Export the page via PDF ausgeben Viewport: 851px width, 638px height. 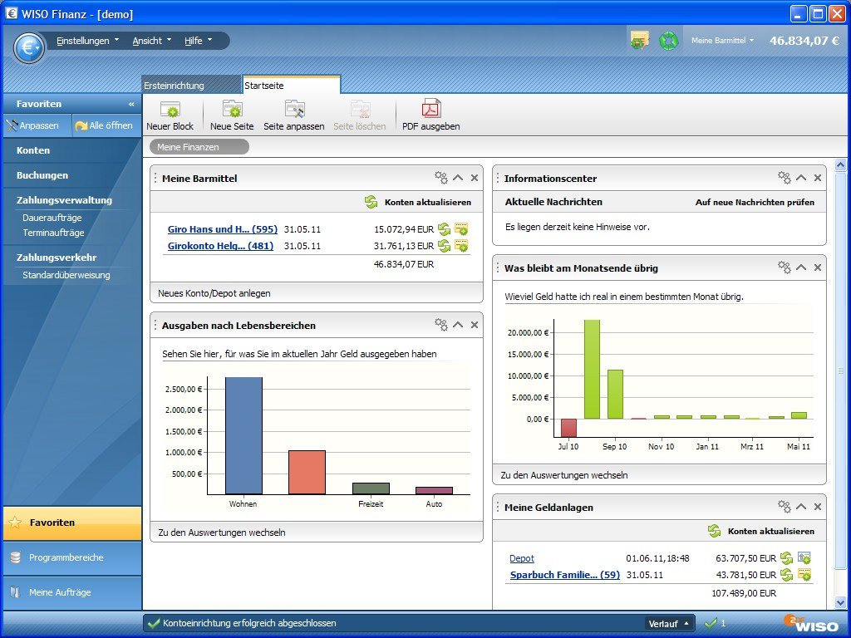coord(430,110)
